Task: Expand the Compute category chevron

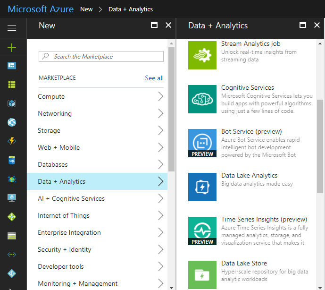Action: (160, 97)
